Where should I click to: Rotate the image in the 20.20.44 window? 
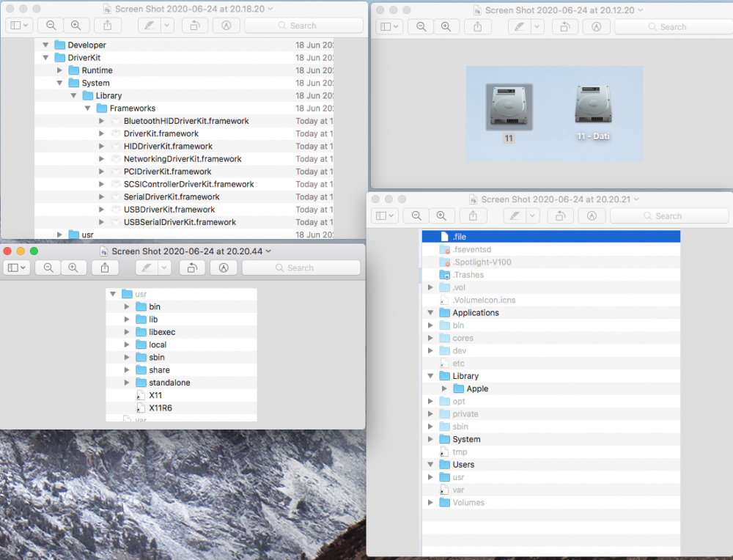[x=192, y=268]
